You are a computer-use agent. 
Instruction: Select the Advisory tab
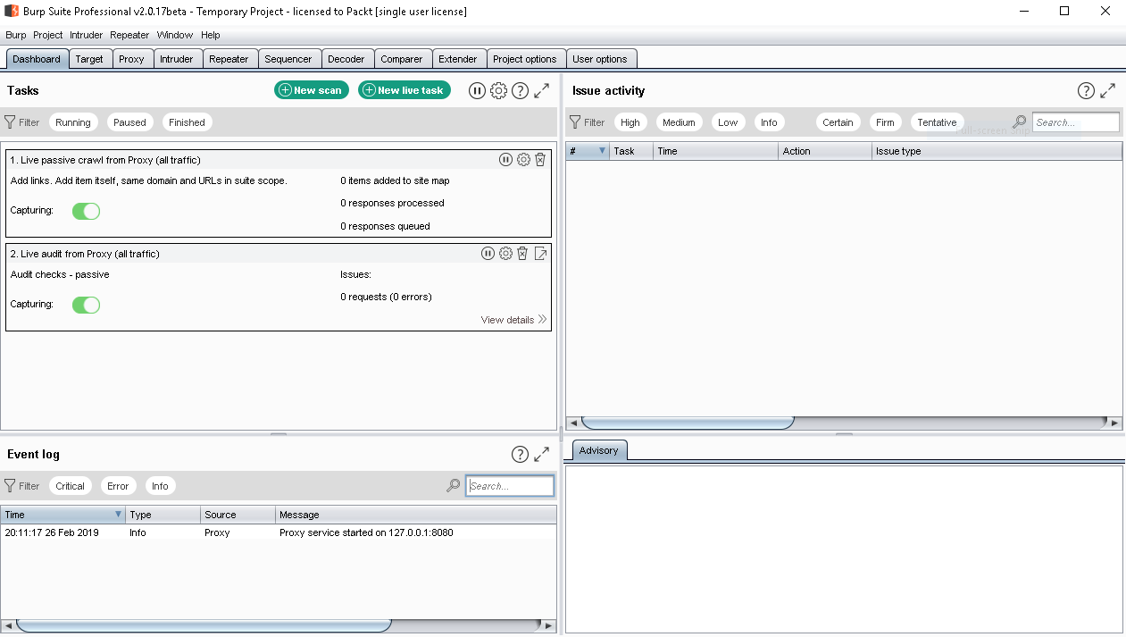point(598,450)
